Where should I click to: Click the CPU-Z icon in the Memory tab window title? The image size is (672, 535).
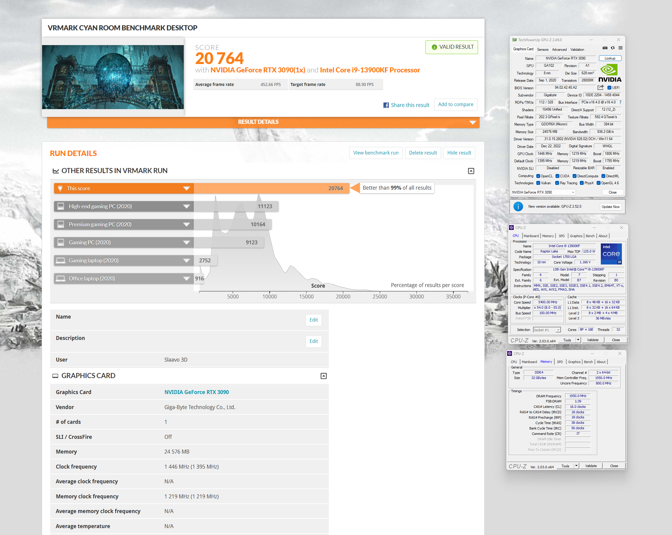click(509, 353)
